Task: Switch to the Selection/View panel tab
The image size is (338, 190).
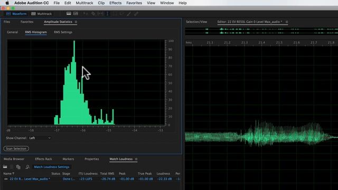Action: click(196, 22)
